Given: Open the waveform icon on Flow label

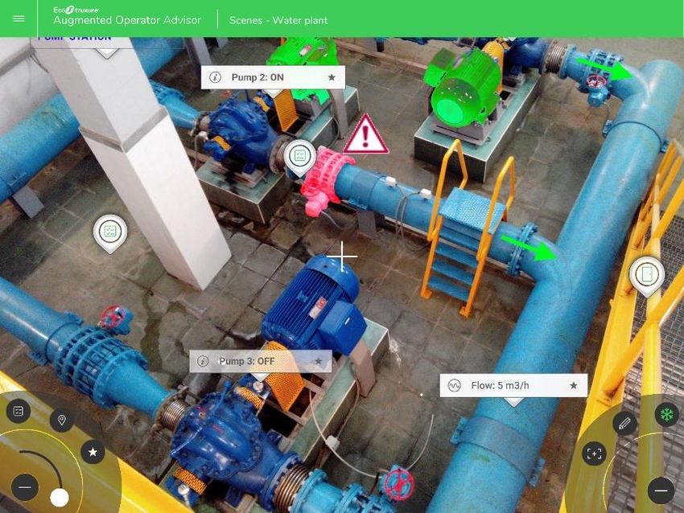Looking at the screenshot, I should click(x=454, y=386).
